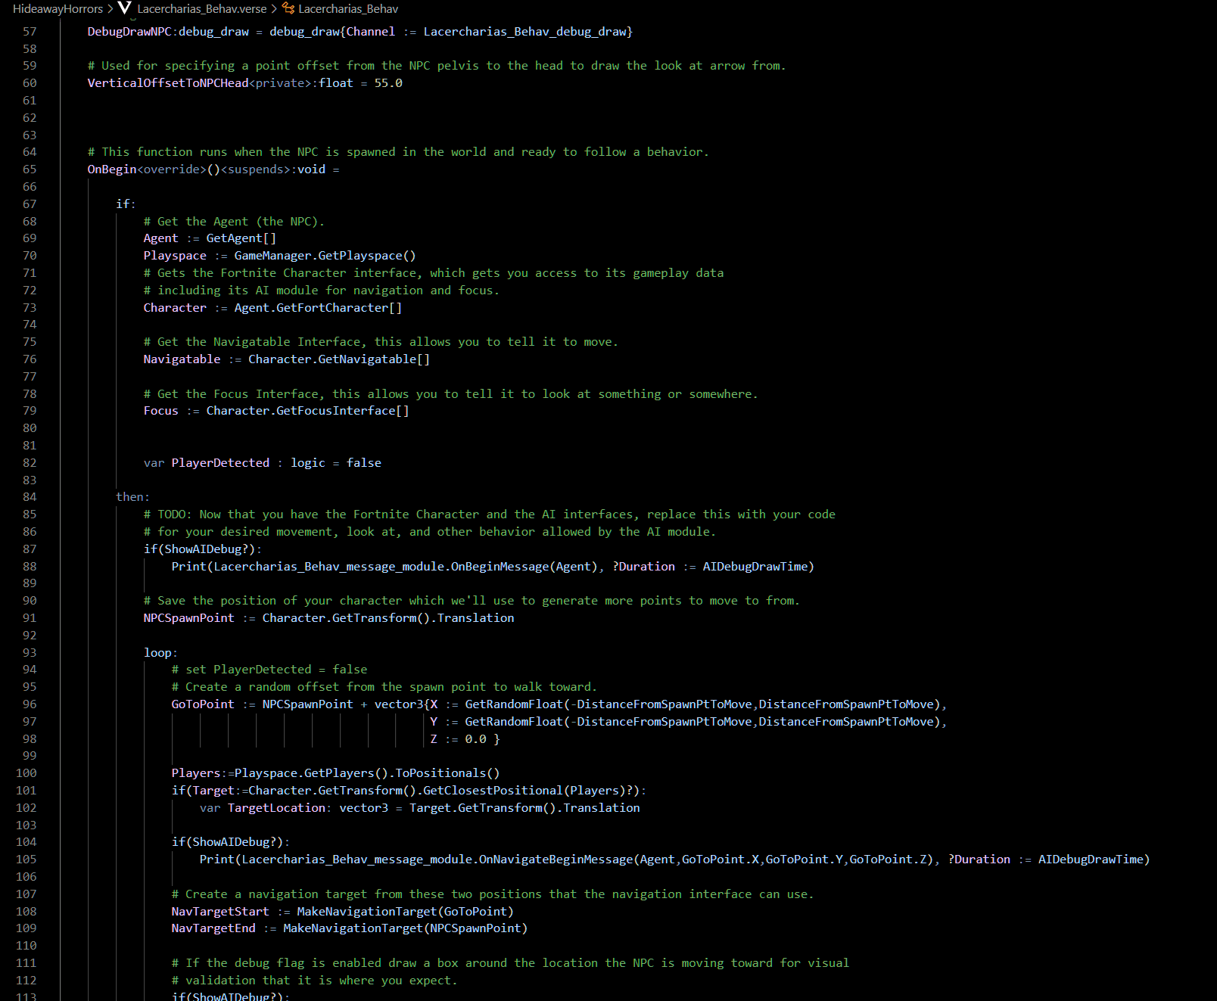Click line number 67 beside the if block
Screen dimensions: 1217x1001
tap(30, 204)
